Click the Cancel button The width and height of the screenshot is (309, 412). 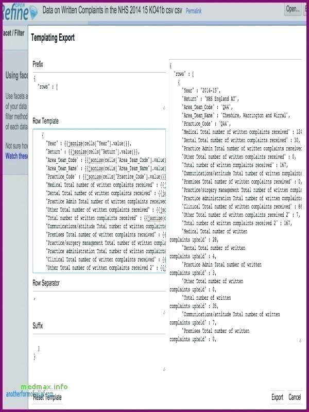click(x=295, y=397)
